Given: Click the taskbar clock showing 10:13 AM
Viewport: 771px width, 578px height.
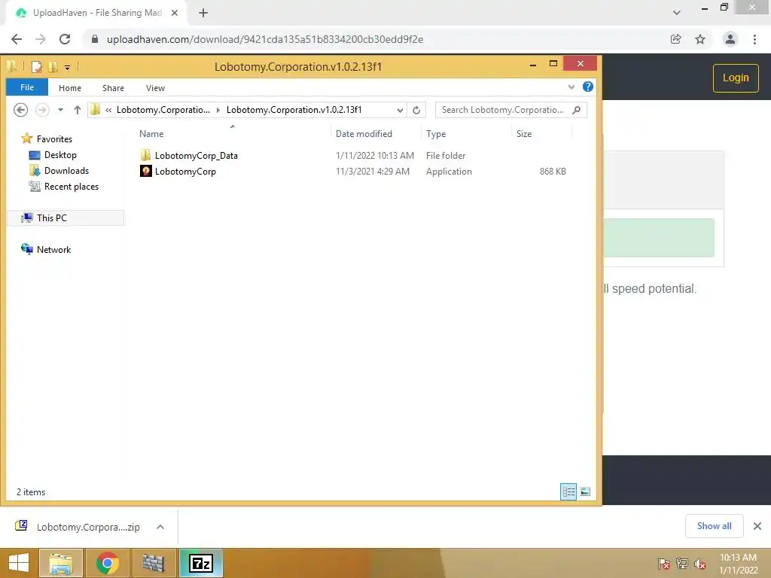Looking at the screenshot, I should click(x=738, y=563).
